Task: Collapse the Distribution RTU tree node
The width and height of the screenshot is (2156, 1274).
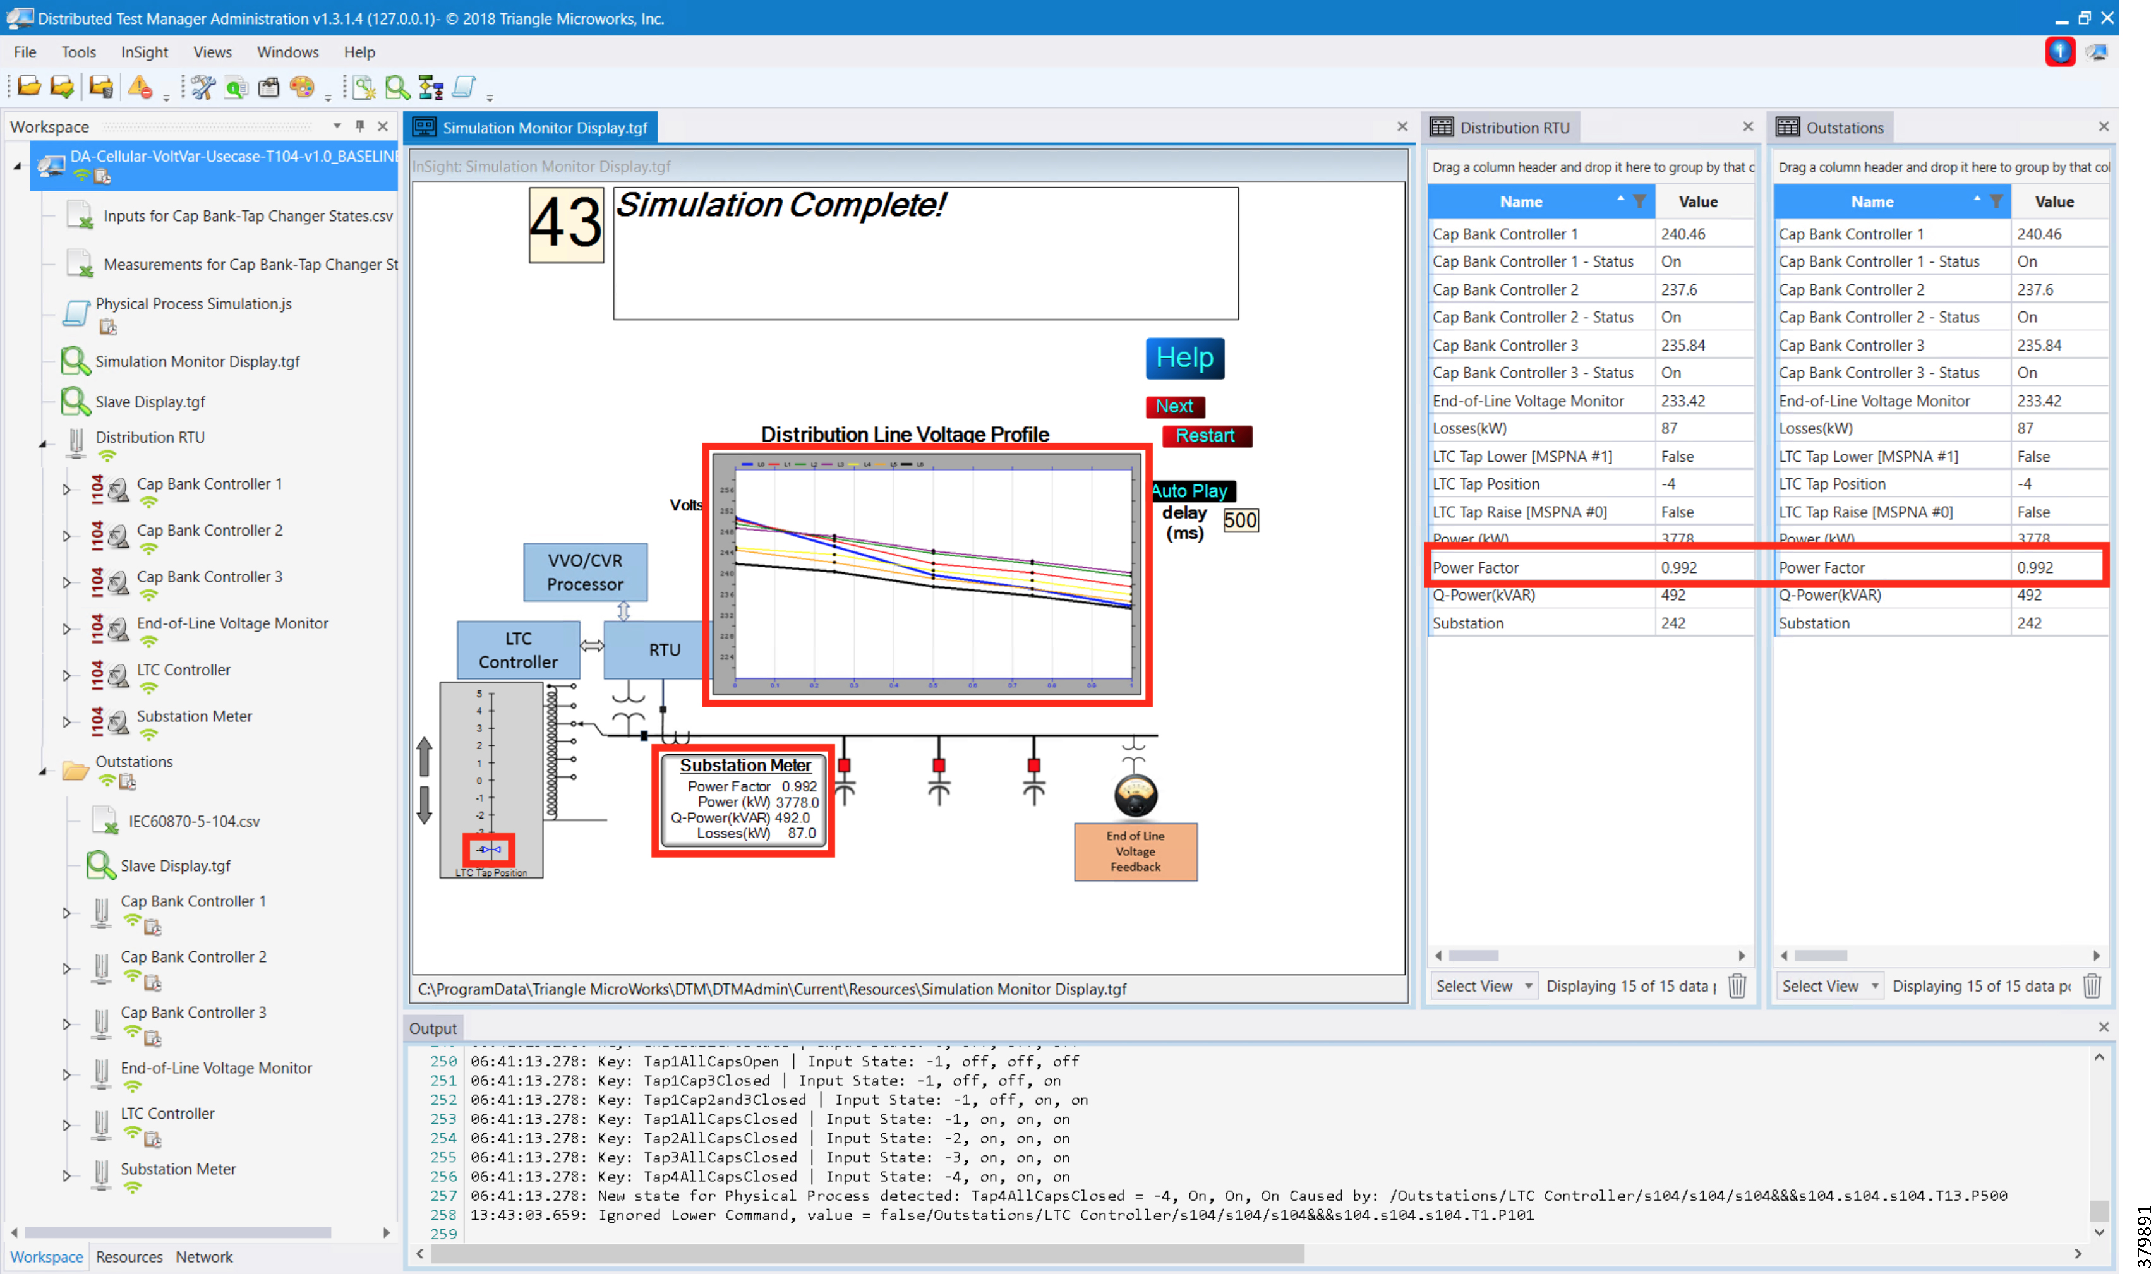Action: pyautogui.click(x=42, y=444)
